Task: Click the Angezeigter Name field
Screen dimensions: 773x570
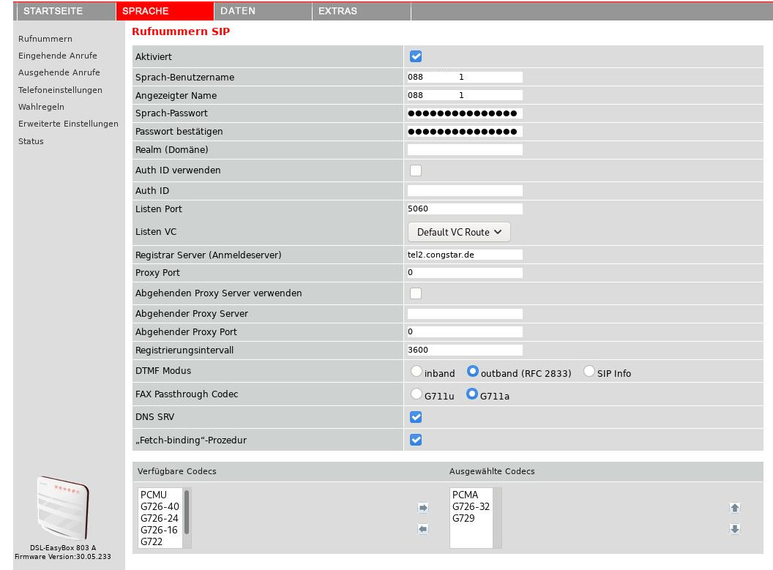Action: tap(465, 95)
